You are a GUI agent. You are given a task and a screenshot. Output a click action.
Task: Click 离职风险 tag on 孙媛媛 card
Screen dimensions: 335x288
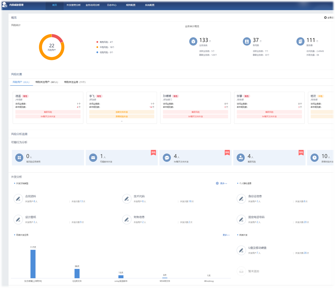click(x=196, y=112)
